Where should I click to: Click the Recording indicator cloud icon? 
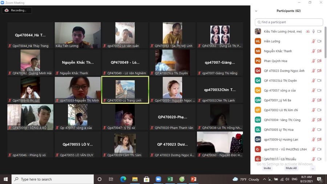(x=7, y=10)
